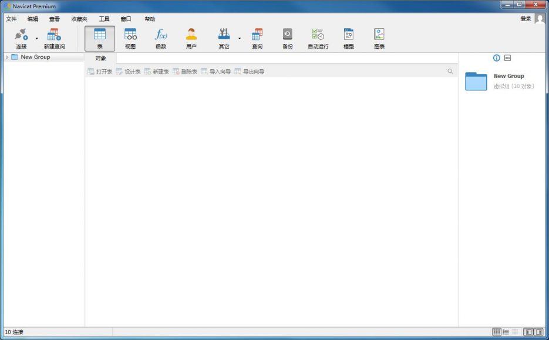Open the 连接 (Connection) tool
This screenshot has width=549, height=340.
click(x=21, y=39)
